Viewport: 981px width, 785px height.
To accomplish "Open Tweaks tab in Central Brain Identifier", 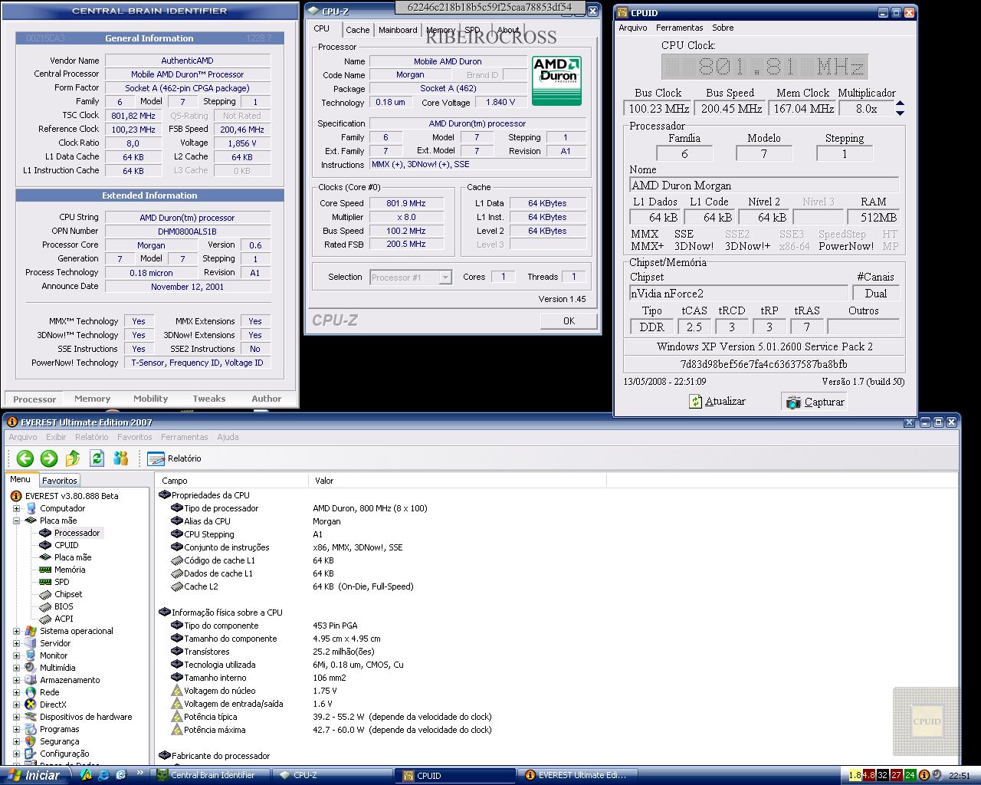I will point(209,399).
